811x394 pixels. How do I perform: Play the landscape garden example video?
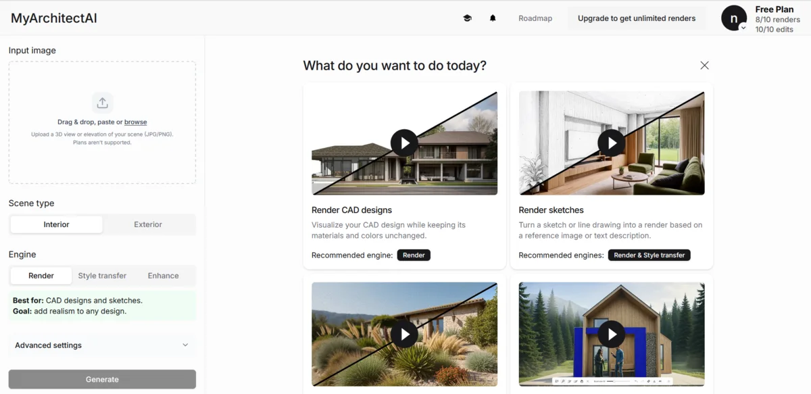404,334
